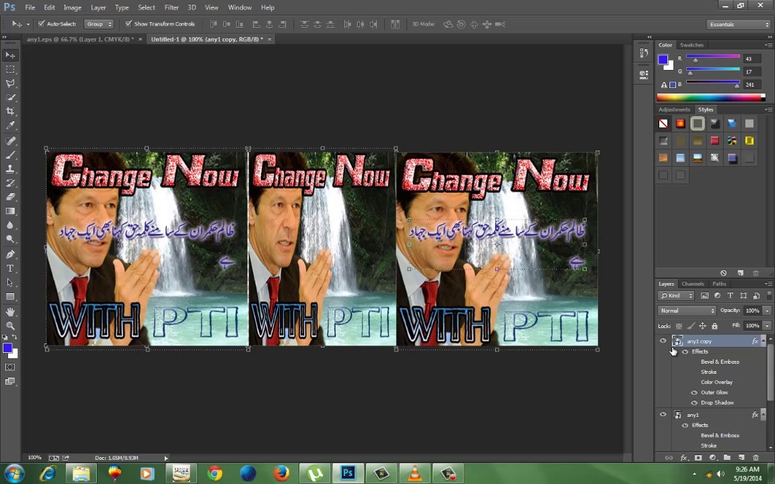Image resolution: width=775 pixels, height=484 pixels.
Task: Click the delete layer trash icon
Action: coord(755,458)
